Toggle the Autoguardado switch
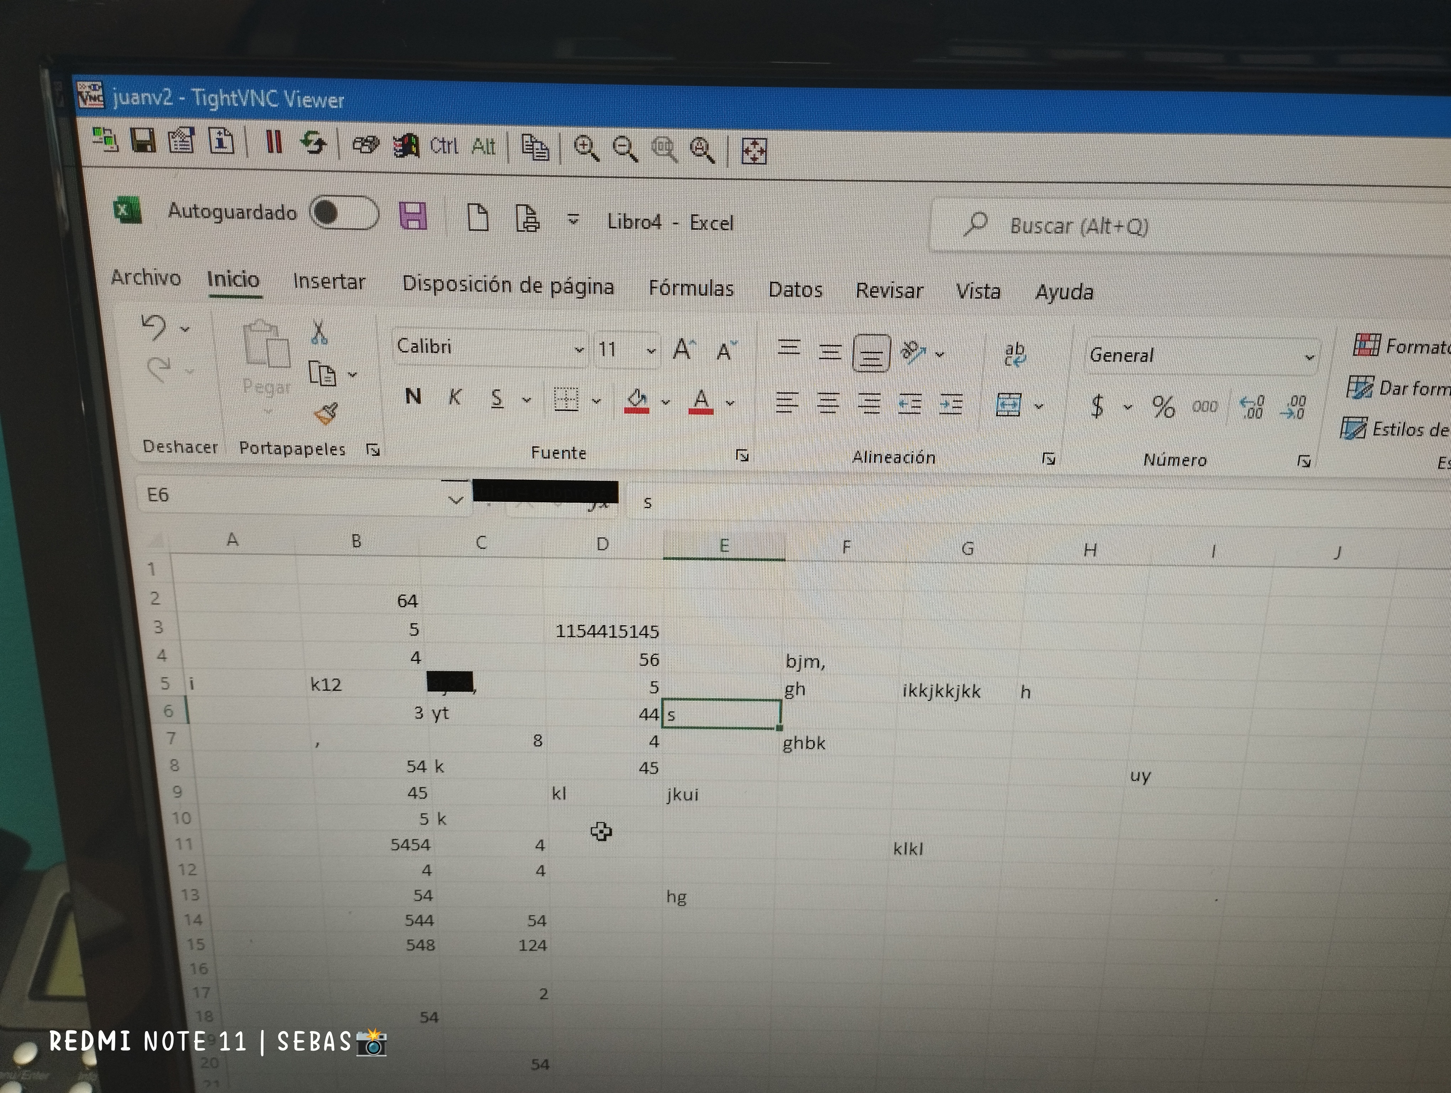Viewport: 1451px width, 1093px height. tap(344, 213)
